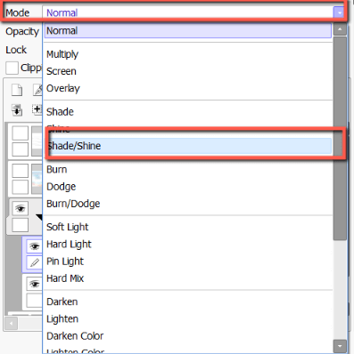
Task: Click the dropdown list scroll-down arrow
Action: pyautogui.click(x=340, y=346)
